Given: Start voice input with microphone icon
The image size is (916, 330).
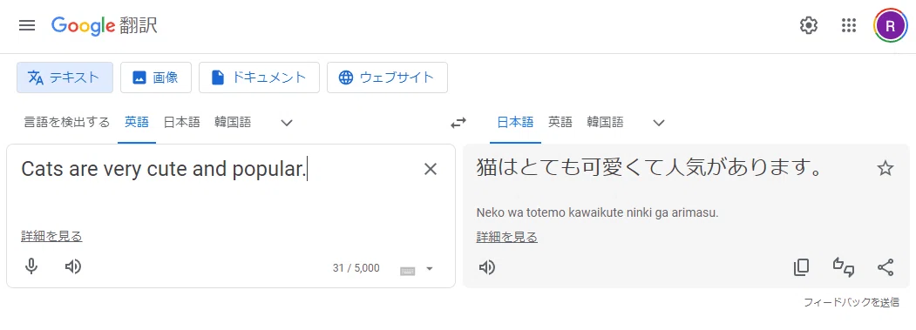Looking at the screenshot, I should [31, 267].
